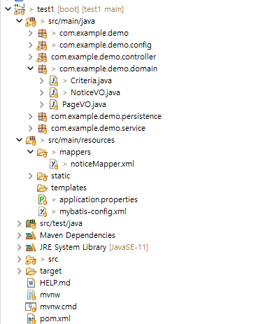
Task: Click the Maven Dependencies library icon
Action: click(x=31, y=236)
